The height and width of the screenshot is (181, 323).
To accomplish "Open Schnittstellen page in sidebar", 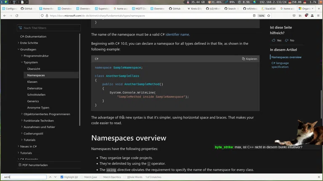I will (x=36, y=95).
